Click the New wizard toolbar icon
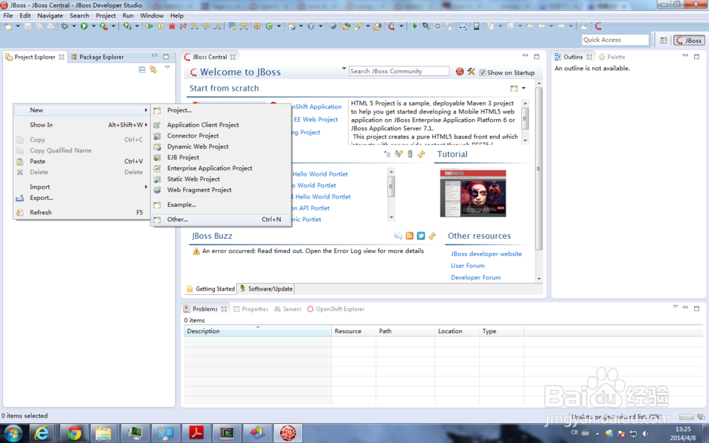 point(9,26)
